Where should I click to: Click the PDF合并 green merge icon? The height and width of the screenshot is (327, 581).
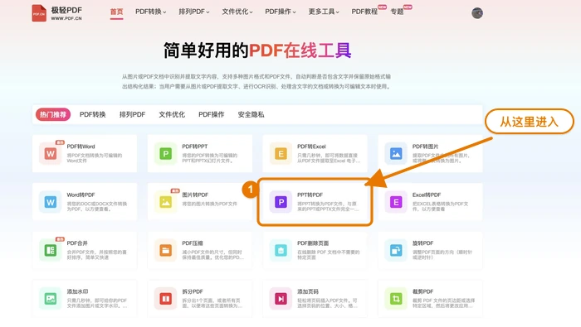[51, 250]
